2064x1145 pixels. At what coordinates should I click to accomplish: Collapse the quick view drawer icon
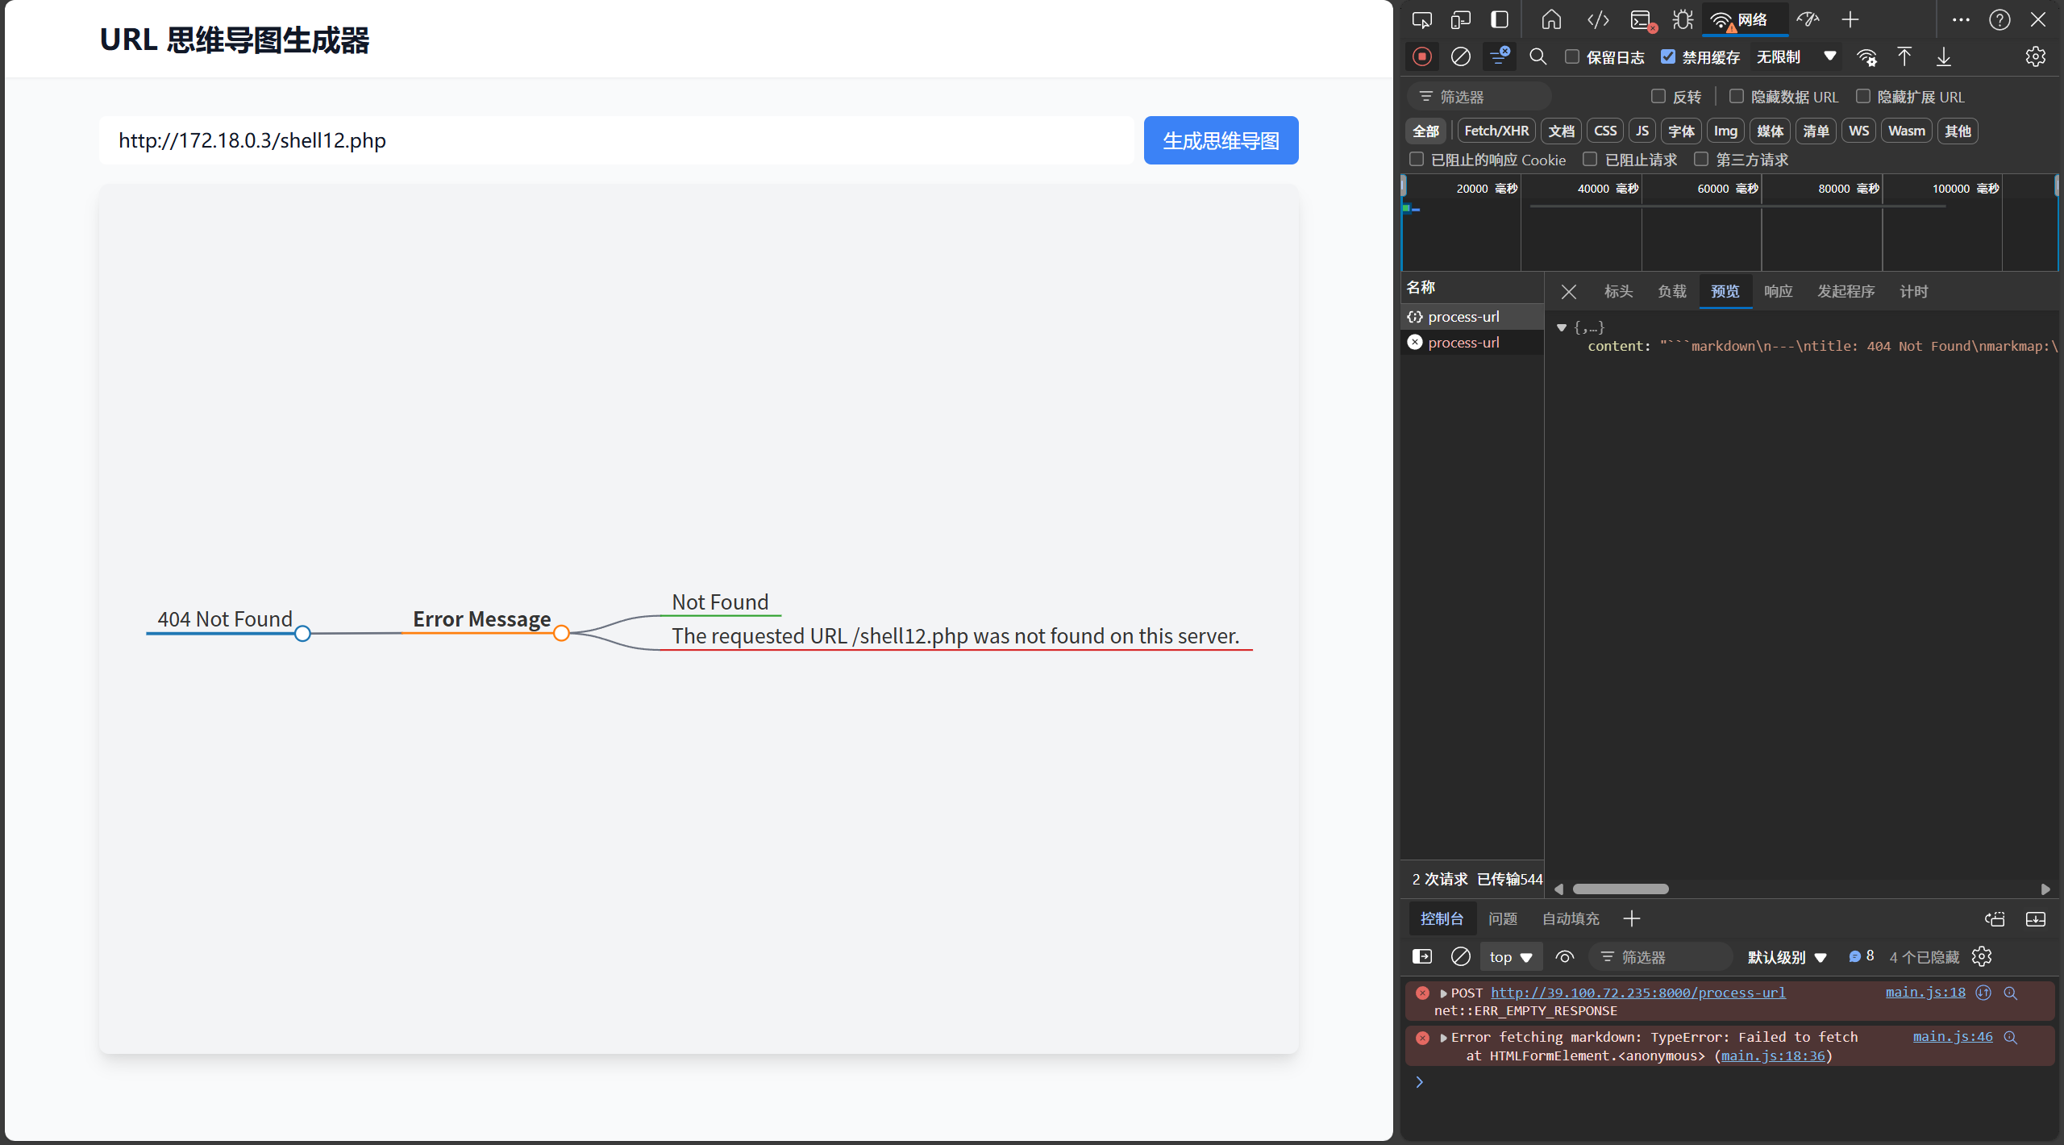(x=2036, y=919)
